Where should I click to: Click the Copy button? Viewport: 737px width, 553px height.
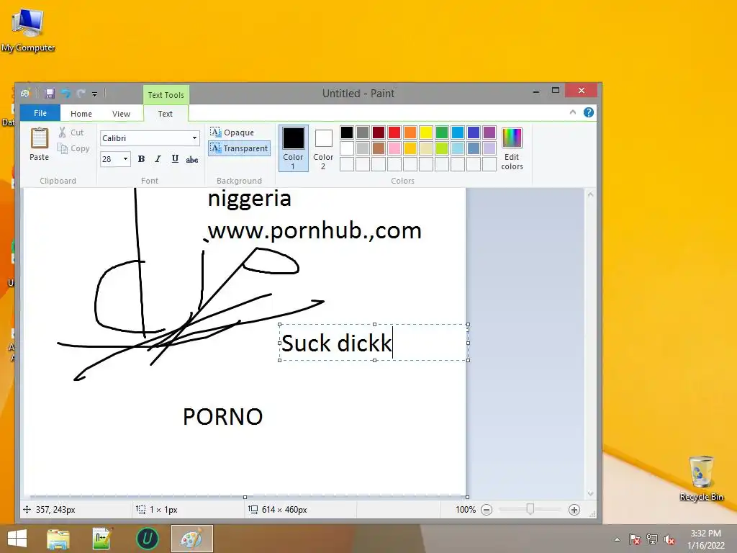tap(73, 148)
